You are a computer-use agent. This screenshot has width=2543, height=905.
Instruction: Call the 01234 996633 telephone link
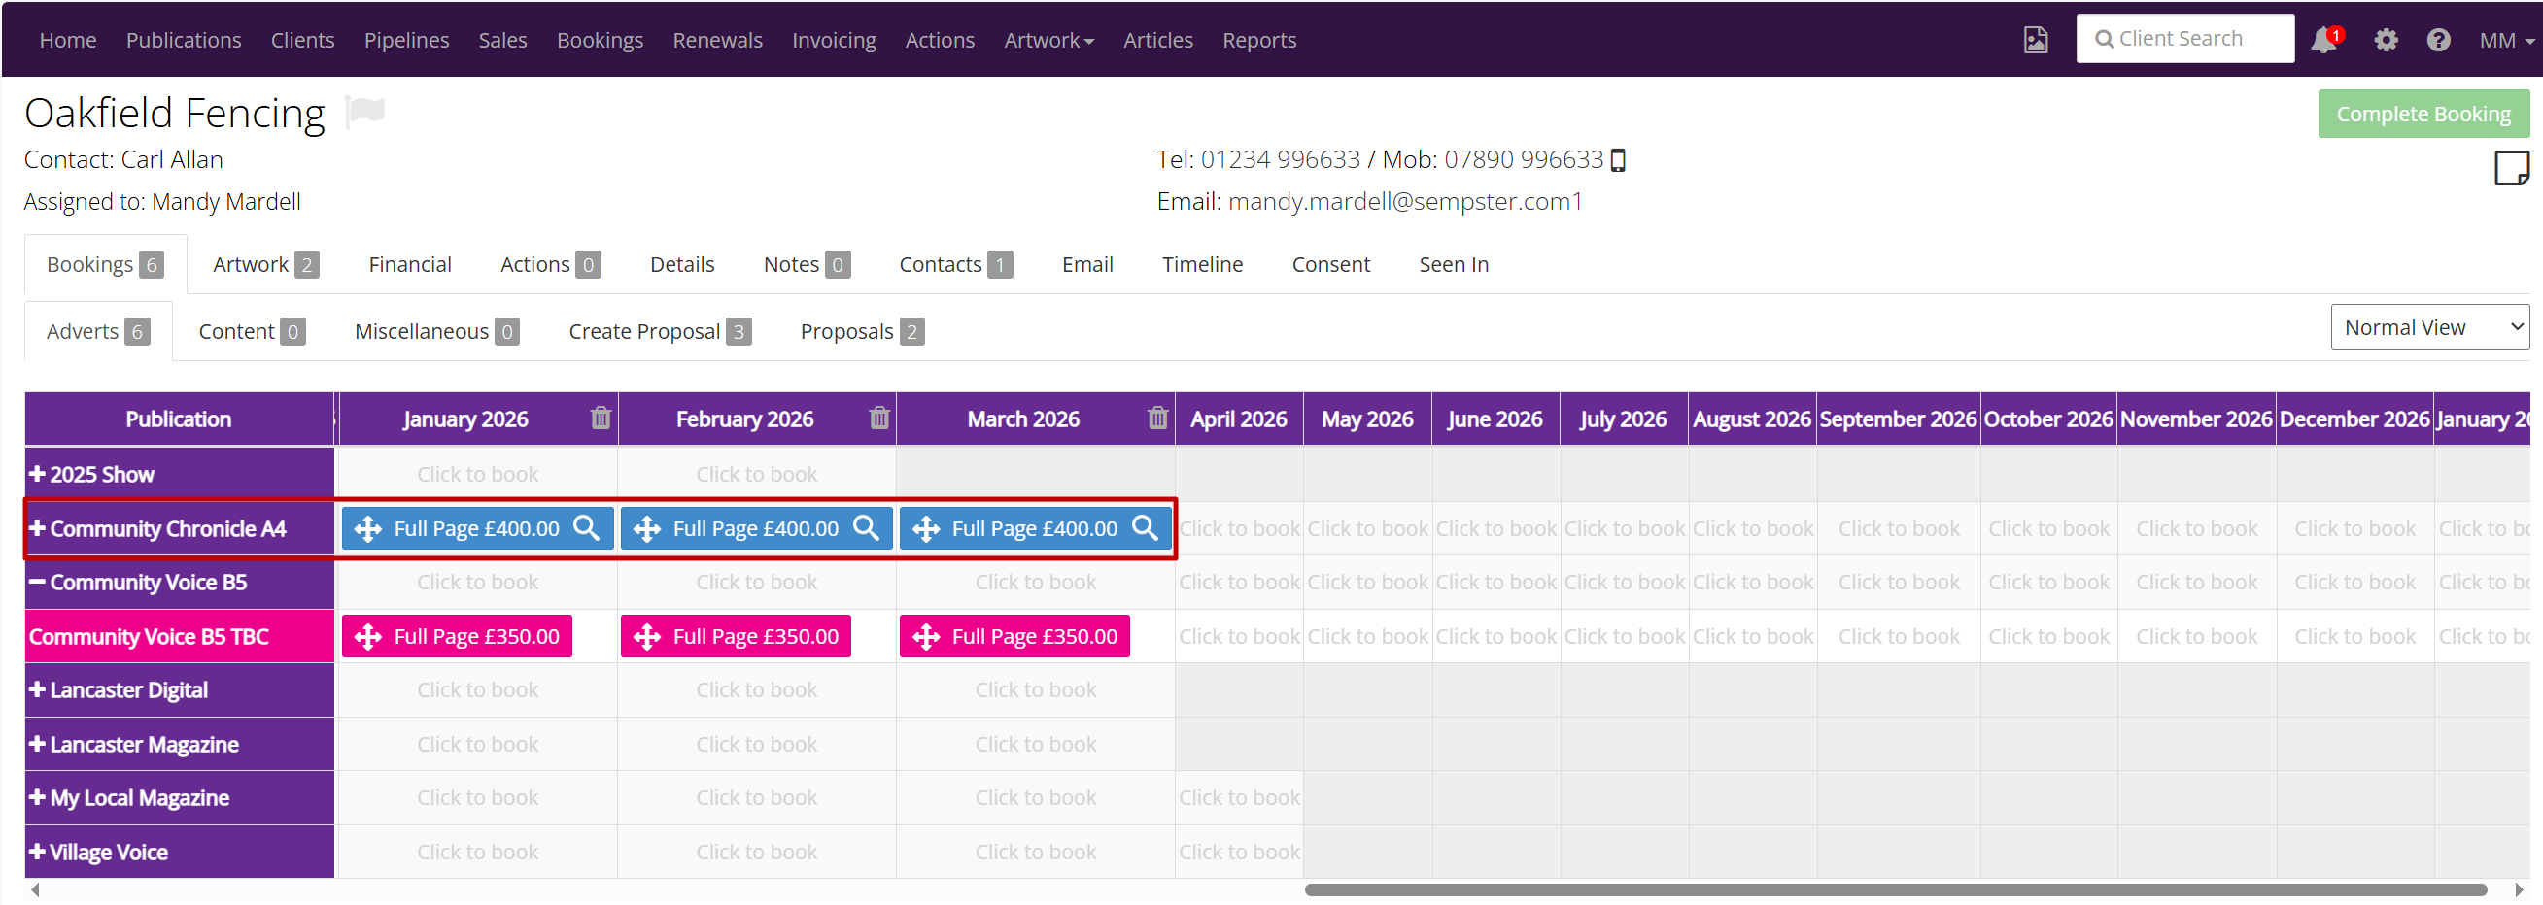1281,160
